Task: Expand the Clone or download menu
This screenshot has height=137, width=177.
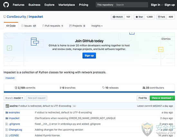Action: [x=162, y=98]
